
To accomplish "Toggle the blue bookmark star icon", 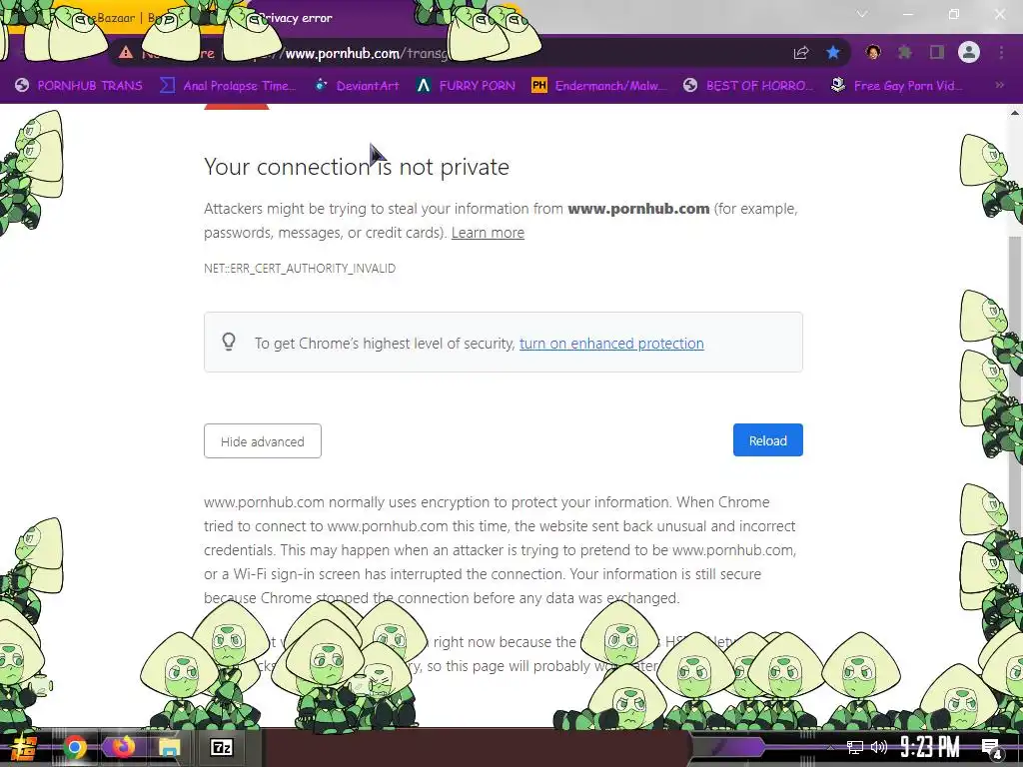I will point(833,52).
